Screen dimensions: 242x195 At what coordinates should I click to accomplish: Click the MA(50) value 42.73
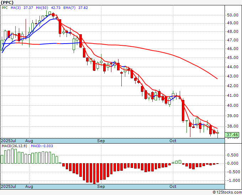[x=56, y=8]
